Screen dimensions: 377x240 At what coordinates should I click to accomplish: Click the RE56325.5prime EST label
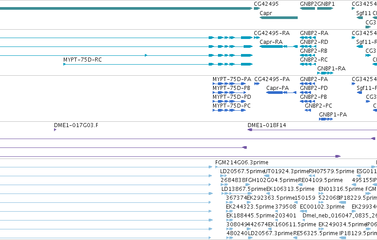tap(315, 234)
